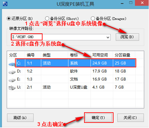Choose 备份分区 (Ghost) option

point(47,19)
